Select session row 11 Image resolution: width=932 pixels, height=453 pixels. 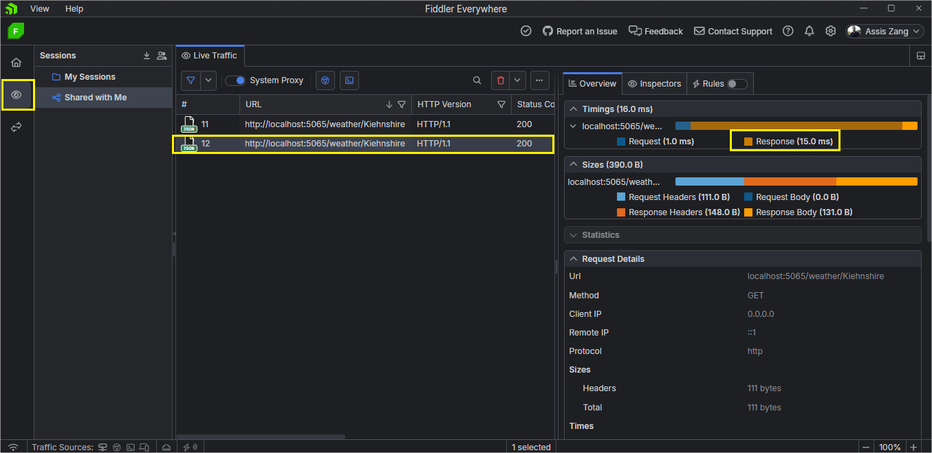tap(365, 124)
